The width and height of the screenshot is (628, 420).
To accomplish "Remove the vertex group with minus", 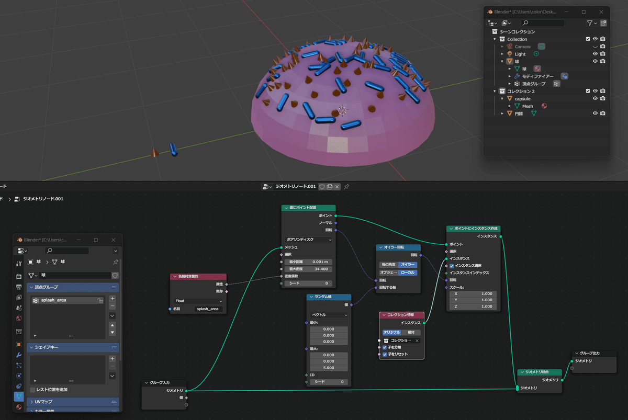I will (x=113, y=306).
